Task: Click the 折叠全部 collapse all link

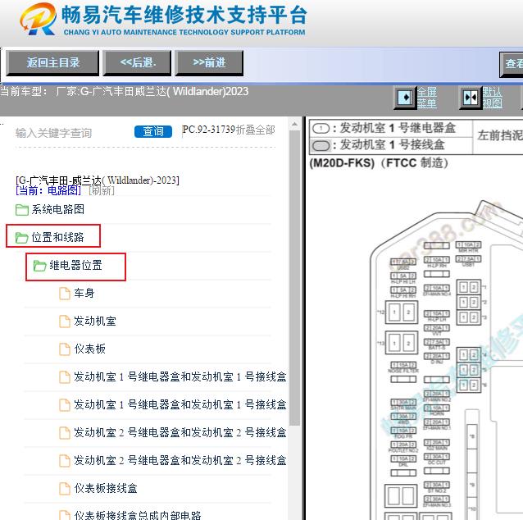Action: 256,130
